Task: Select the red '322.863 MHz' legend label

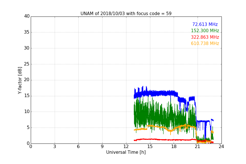Action: click(205, 37)
